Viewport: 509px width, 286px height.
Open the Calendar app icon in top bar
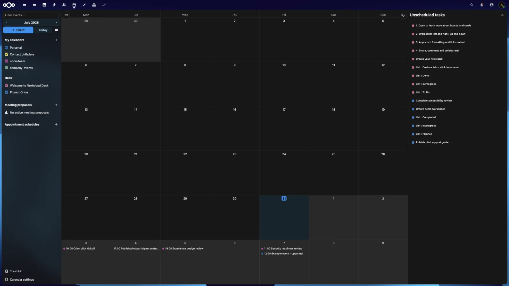74,5
